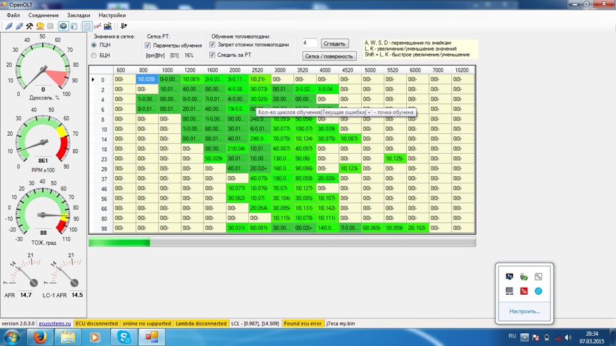Click the volume speaker tray icon
The height and width of the screenshot is (346, 616).
coord(568,338)
